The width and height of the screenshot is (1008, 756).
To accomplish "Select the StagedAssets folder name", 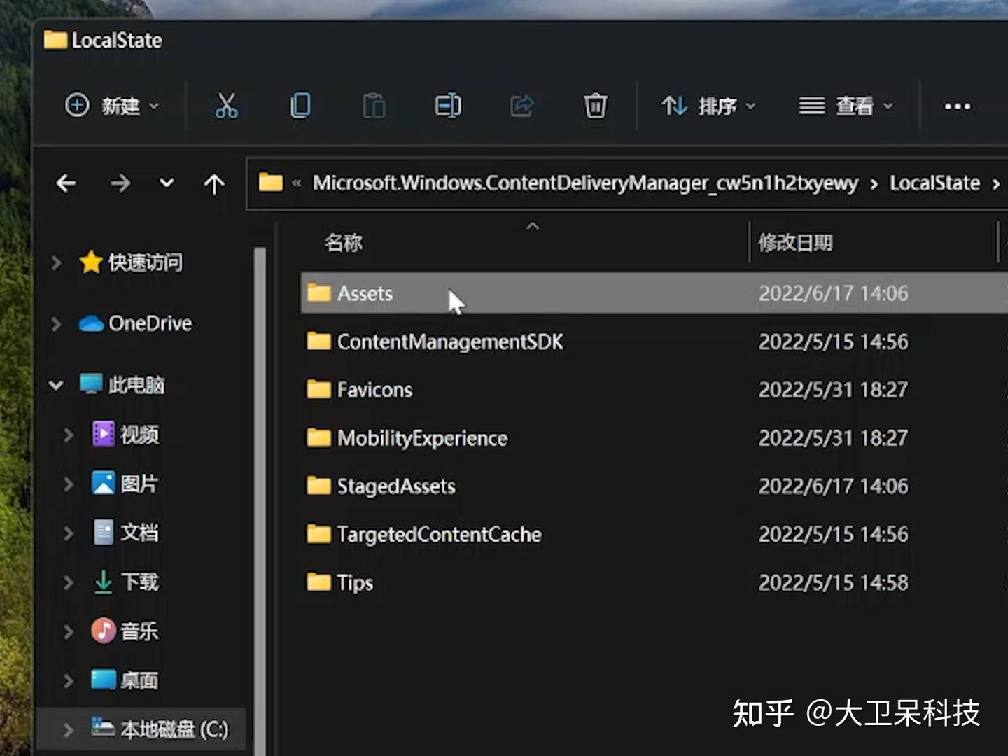I will (396, 486).
